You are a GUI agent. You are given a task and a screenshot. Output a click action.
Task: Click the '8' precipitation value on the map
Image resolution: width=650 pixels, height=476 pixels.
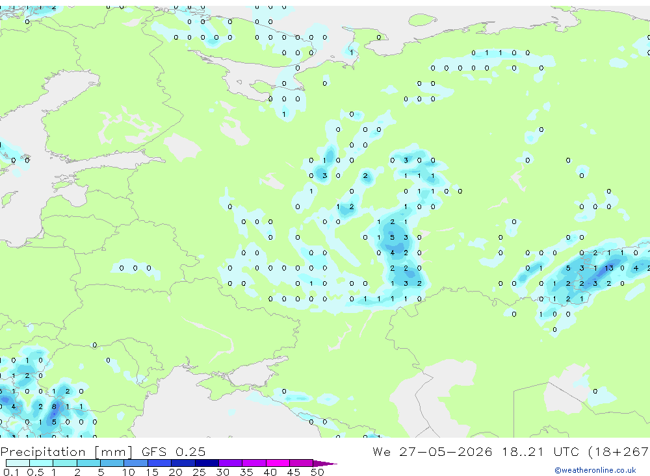pos(54,407)
